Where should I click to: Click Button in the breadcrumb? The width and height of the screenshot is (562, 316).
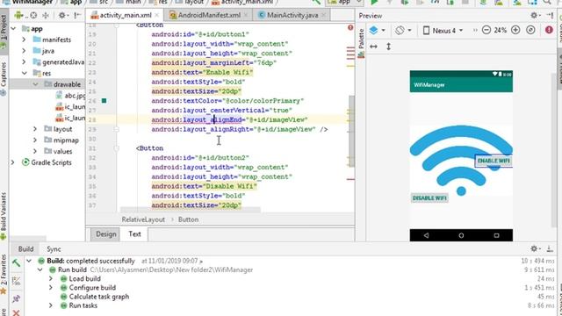pos(188,219)
